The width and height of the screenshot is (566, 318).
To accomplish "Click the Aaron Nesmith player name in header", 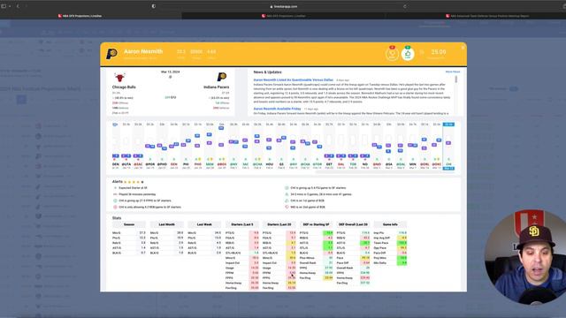I will click(x=143, y=51).
